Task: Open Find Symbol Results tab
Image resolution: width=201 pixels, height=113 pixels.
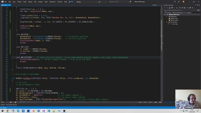Action: tap(11, 105)
